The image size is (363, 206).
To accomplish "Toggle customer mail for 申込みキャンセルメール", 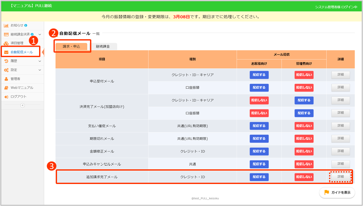I will click(x=259, y=164).
